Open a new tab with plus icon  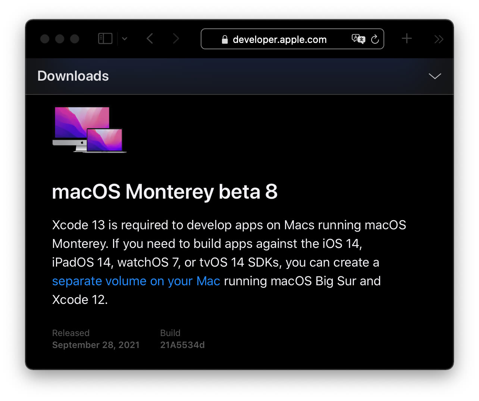click(x=407, y=38)
